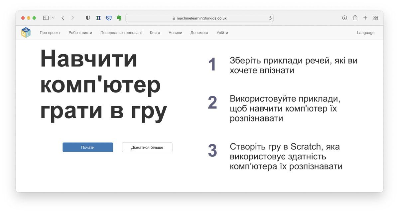Reload the page using the refresh icon
This screenshot has width=399, height=213.
click(x=270, y=18)
